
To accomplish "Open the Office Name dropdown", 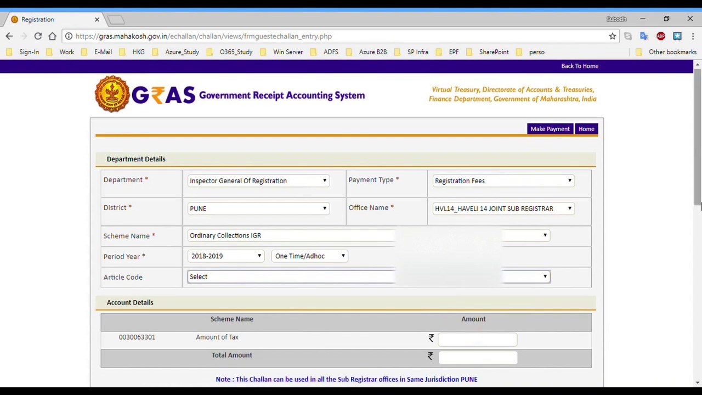I will pos(503,208).
